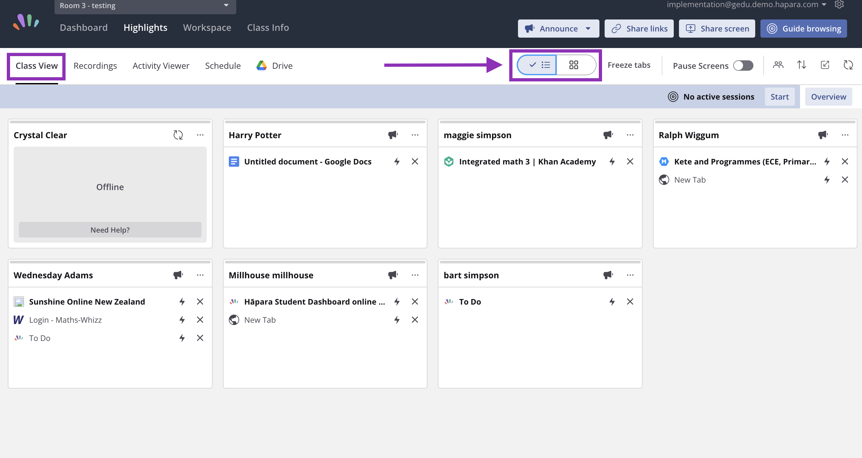862x458 pixels.
Task: Close Harry Potter's Google Docs tab
Action: (415, 162)
